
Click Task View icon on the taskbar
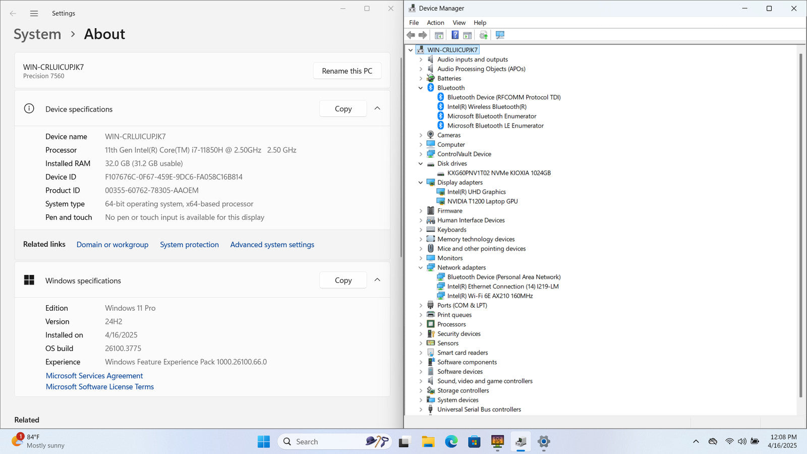404,442
